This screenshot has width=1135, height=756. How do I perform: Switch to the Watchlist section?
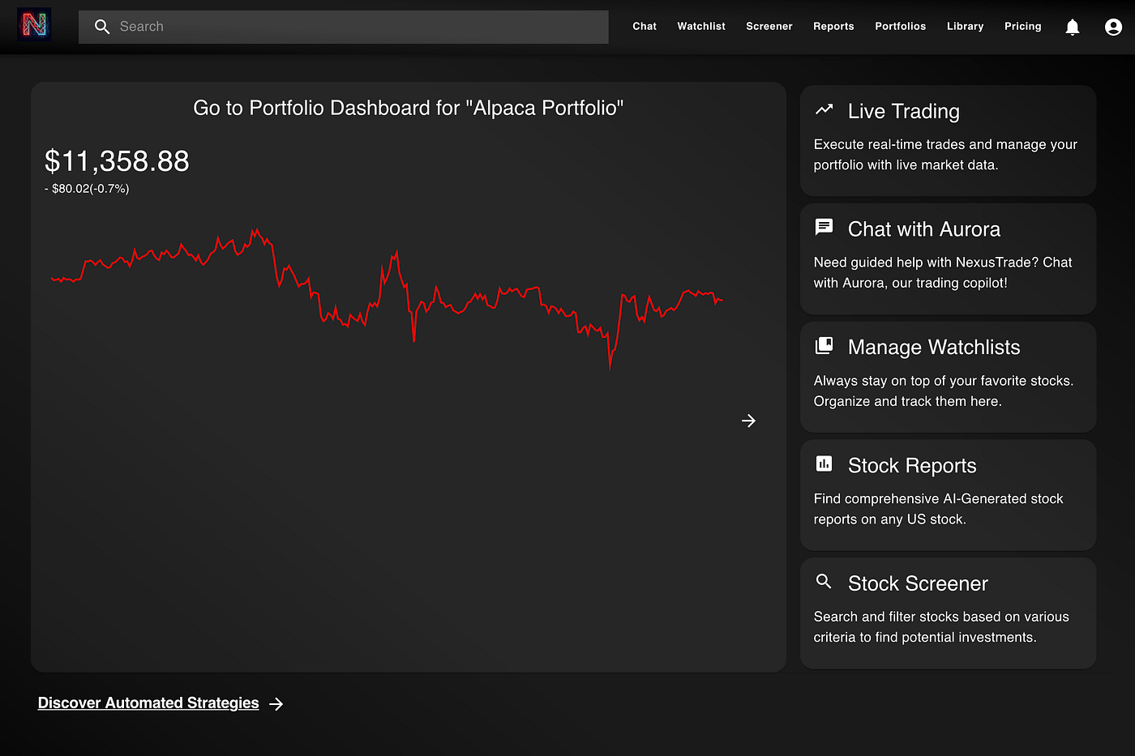pos(700,26)
